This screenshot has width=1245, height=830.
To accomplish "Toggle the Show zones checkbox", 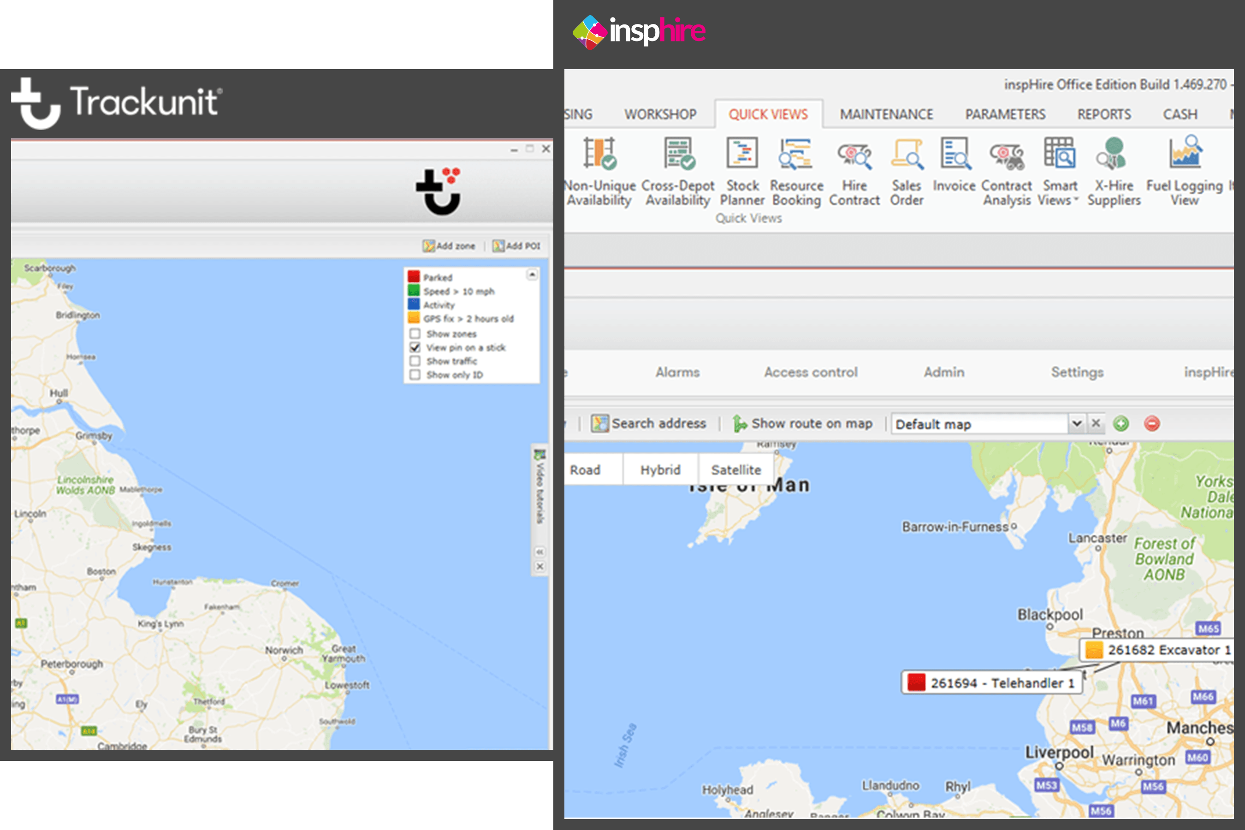I will click(415, 334).
